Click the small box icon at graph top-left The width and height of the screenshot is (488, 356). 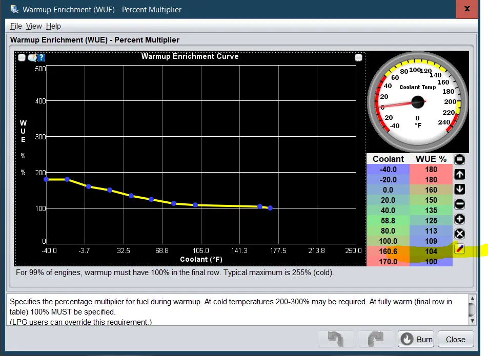[x=22, y=58]
